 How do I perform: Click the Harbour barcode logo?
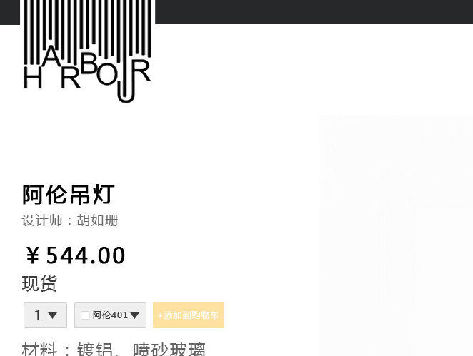[x=87, y=51]
